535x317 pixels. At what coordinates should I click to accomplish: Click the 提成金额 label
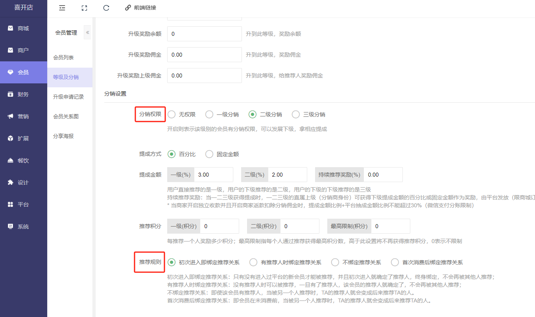pyautogui.click(x=150, y=175)
